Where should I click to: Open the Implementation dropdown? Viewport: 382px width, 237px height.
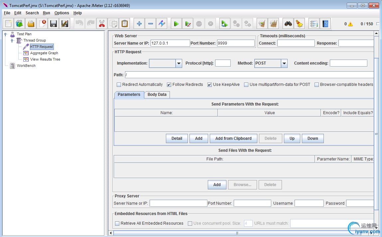(x=179, y=63)
